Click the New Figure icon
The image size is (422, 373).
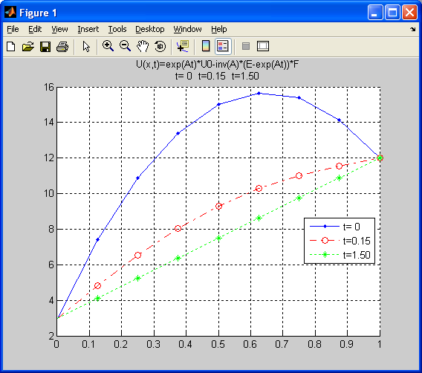click(x=10, y=47)
